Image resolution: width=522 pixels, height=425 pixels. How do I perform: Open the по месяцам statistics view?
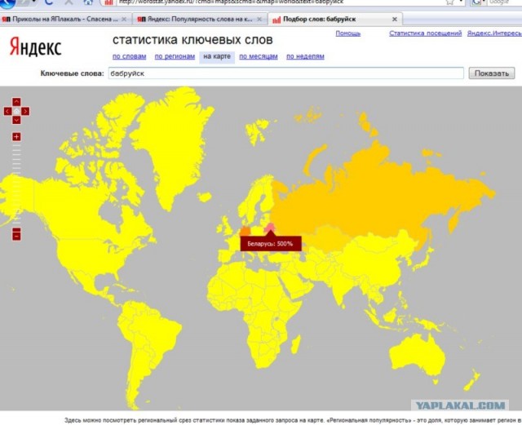259,56
